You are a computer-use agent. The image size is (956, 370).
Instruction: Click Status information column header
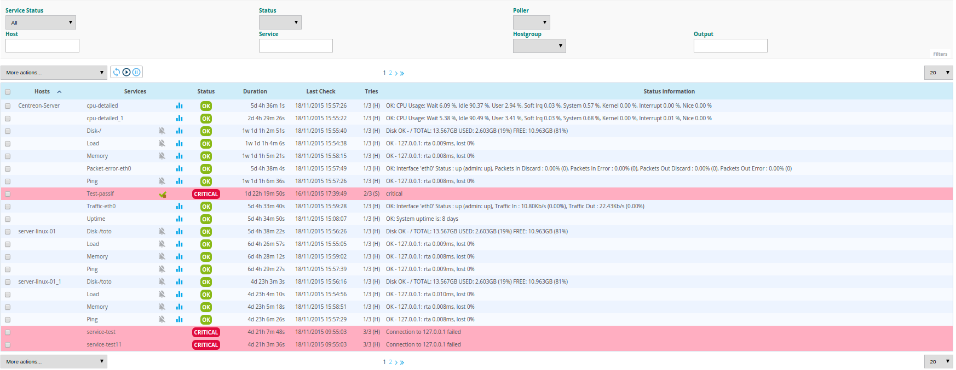[669, 91]
